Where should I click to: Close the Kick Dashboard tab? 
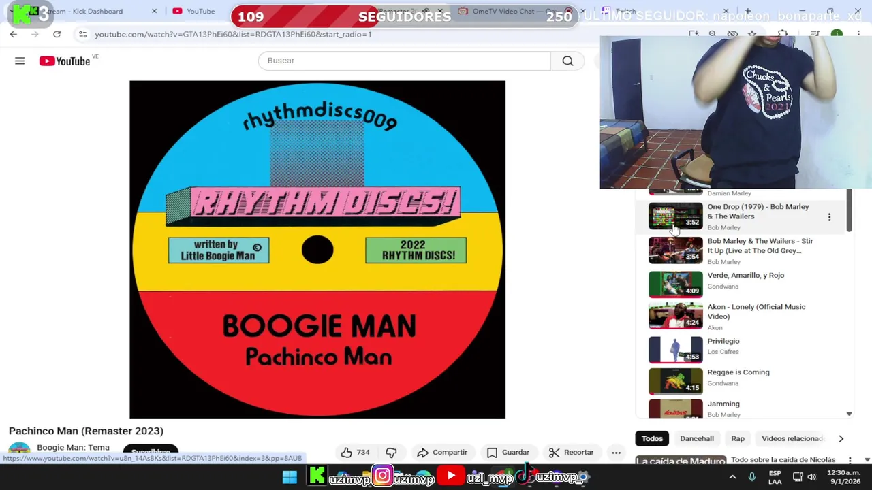pos(154,11)
